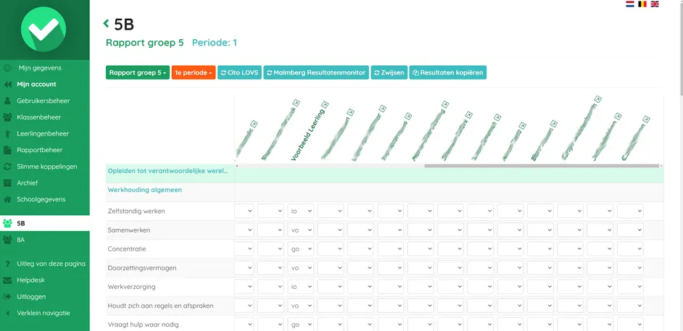Open Mijn gegevens in sidebar
The height and width of the screenshot is (331, 683).
[x=40, y=68]
